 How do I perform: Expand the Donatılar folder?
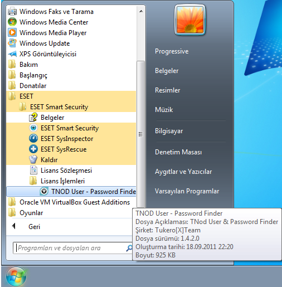71,86
